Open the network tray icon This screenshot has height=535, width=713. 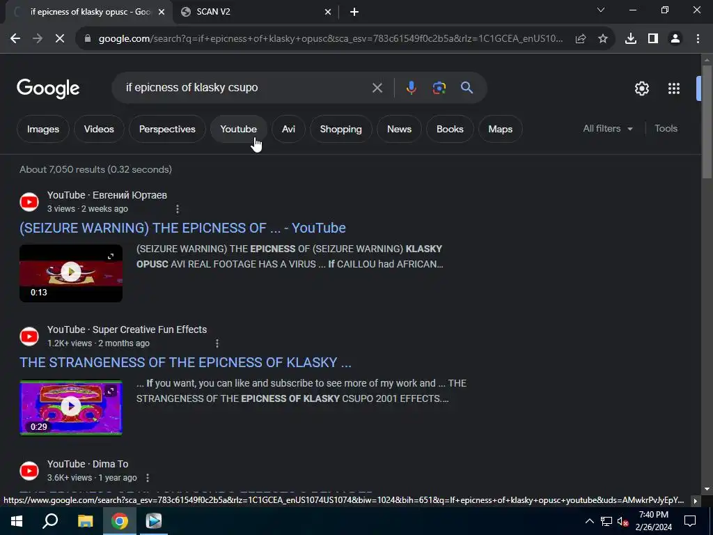click(606, 521)
